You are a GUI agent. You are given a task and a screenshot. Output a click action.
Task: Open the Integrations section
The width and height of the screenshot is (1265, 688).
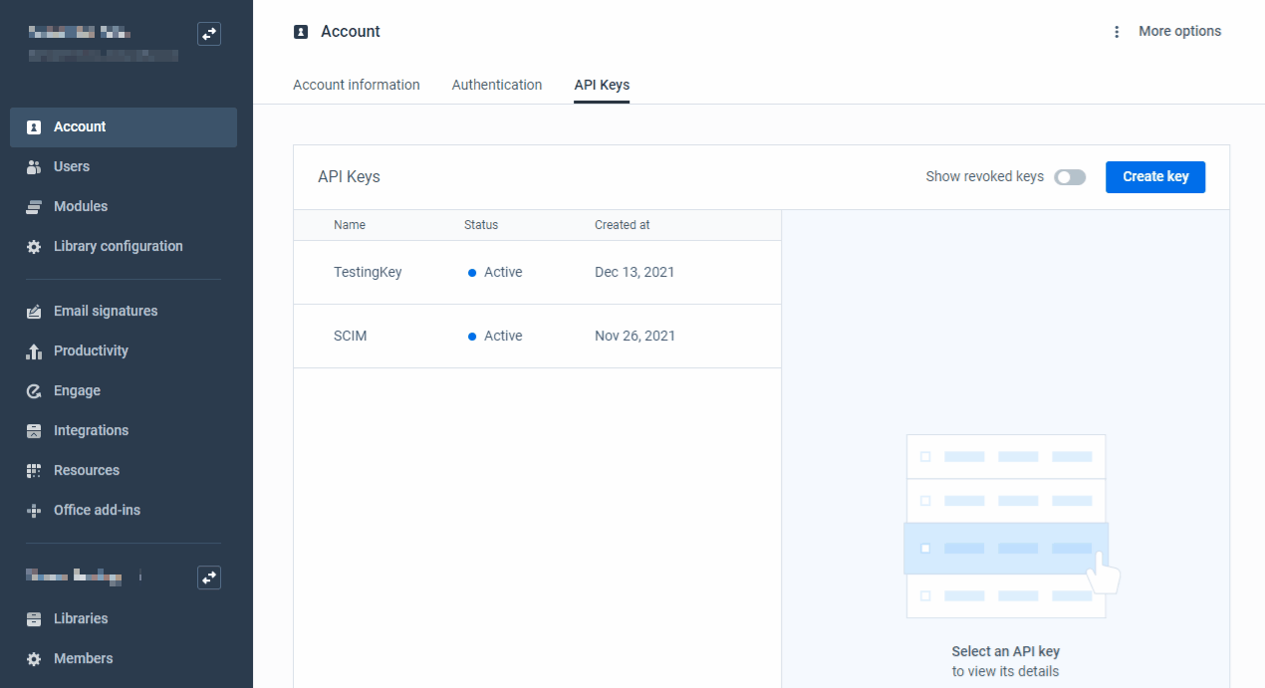click(91, 430)
